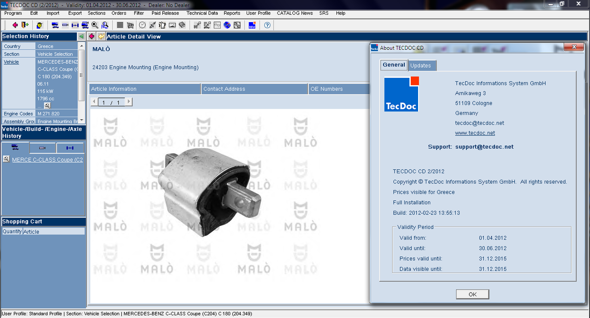Click the 'support@tecdoc.net' address
Viewport: 590px width, 318px height.
(484, 147)
